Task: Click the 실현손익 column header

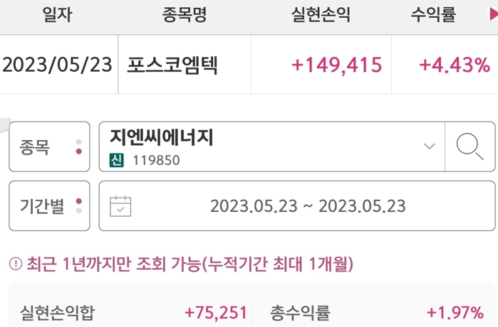Action: click(321, 15)
